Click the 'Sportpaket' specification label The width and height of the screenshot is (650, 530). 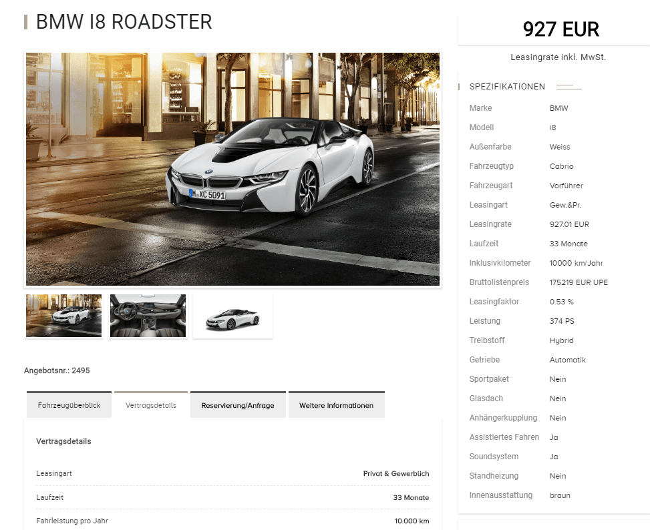coord(489,379)
